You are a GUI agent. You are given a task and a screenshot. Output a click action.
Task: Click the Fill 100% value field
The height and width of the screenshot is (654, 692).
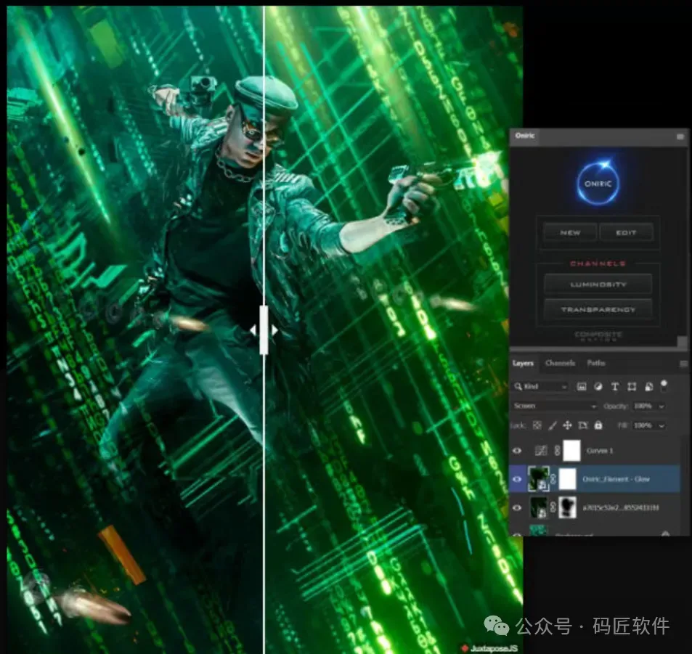(x=643, y=425)
